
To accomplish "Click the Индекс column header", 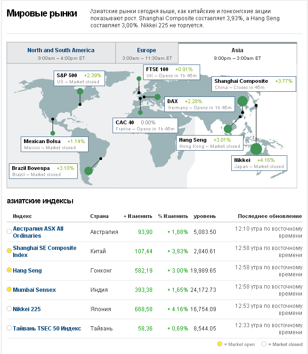I will [x=22, y=216].
